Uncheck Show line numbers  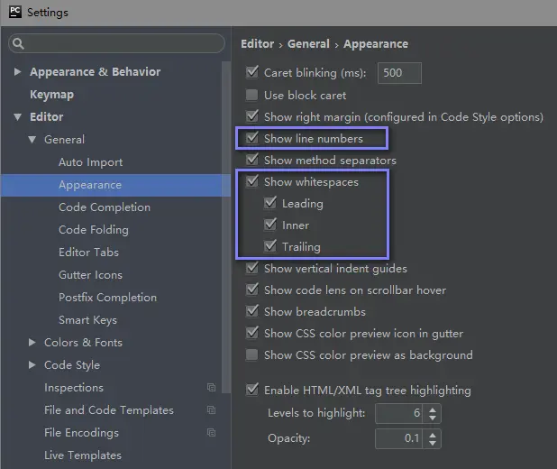[x=252, y=138]
